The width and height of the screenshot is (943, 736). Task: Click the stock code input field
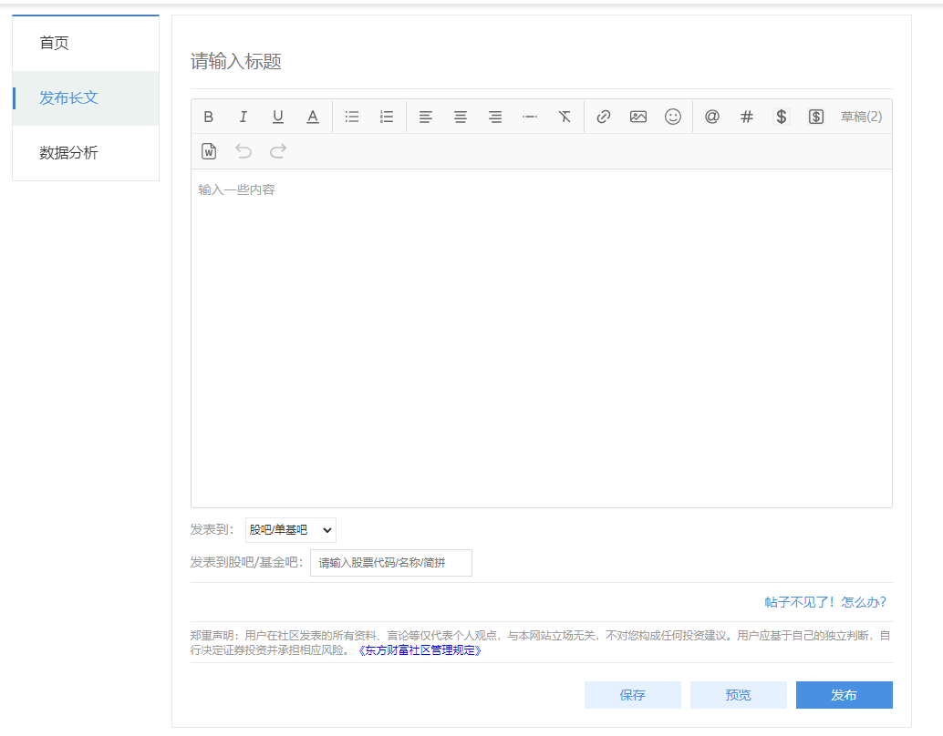390,563
